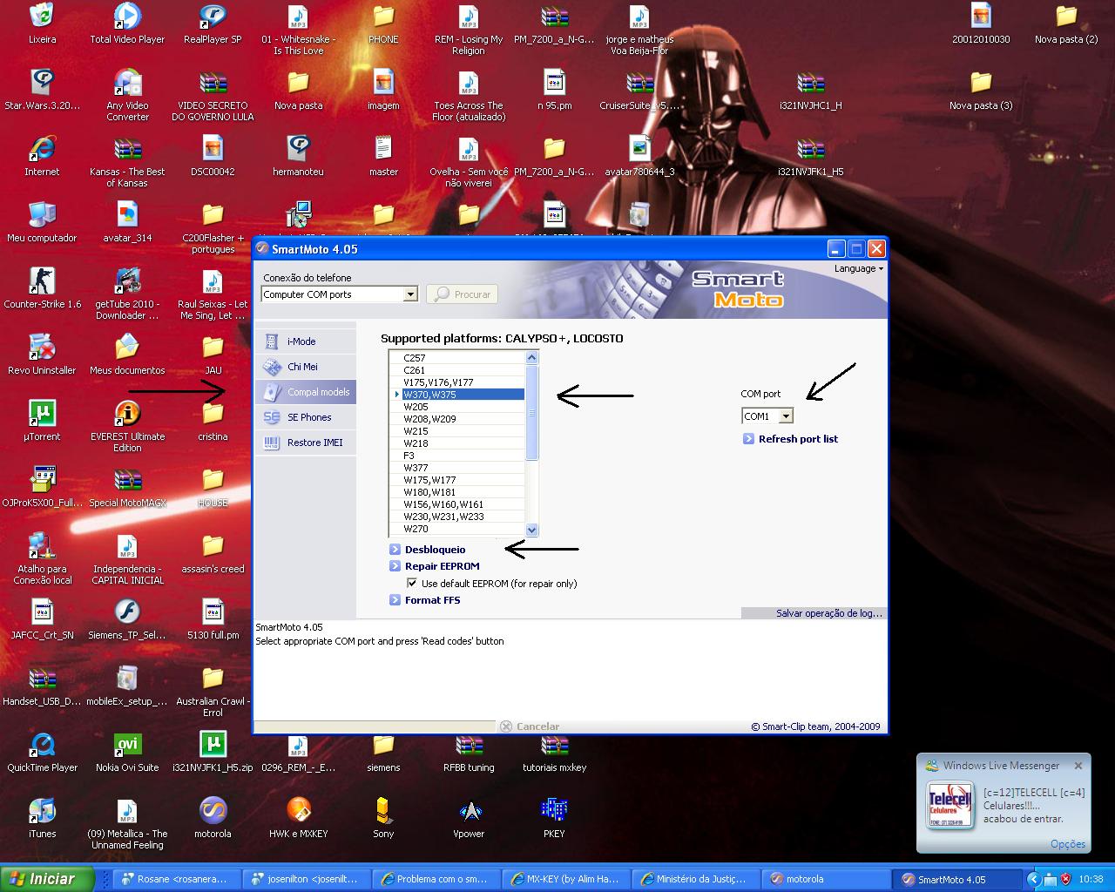Click the Iniciar start button
This screenshot has height=892, width=1115.
[47, 879]
